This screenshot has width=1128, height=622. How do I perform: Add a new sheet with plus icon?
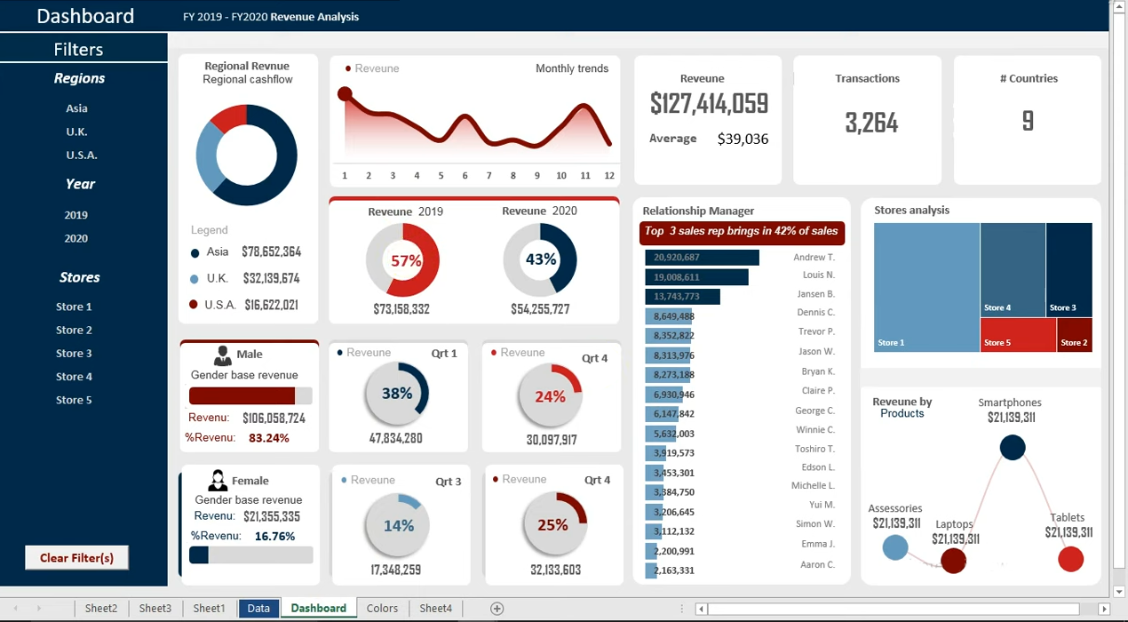click(x=497, y=609)
